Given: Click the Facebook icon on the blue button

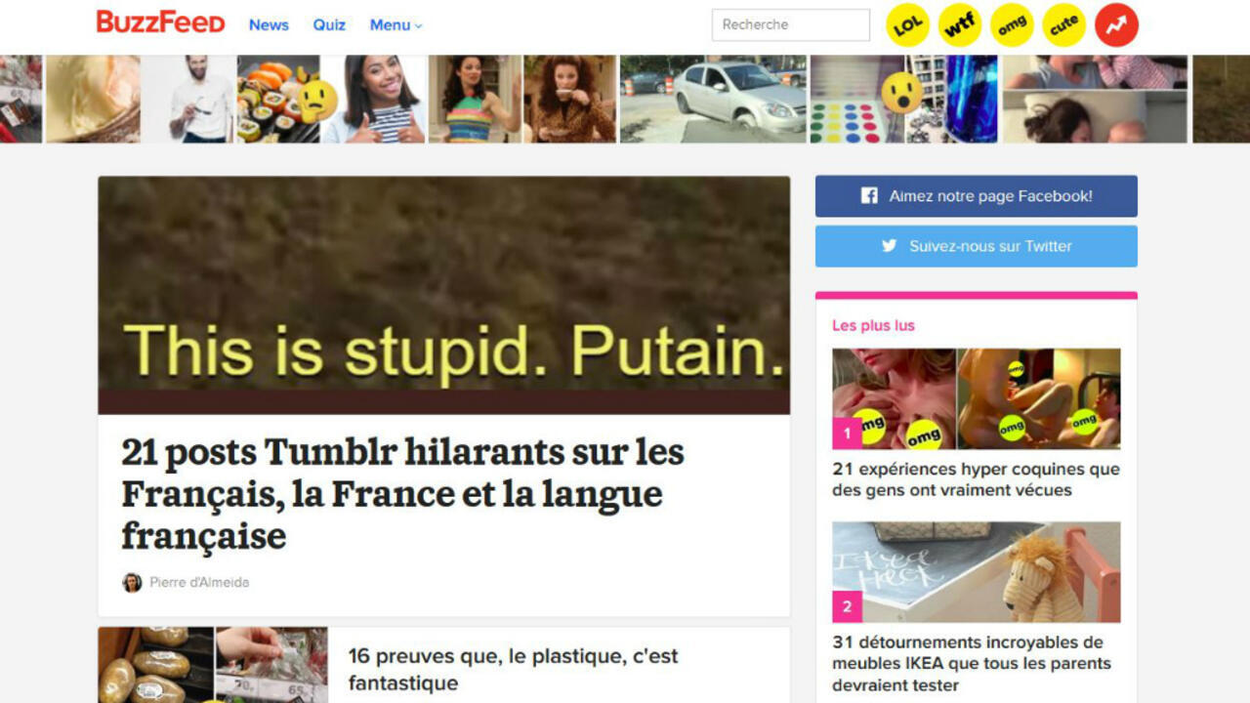Looking at the screenshot, I should pos(869,196).
